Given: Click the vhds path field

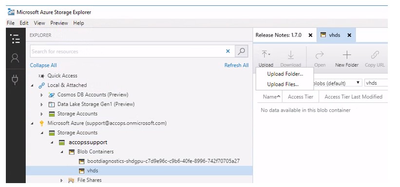Looking at the screenshot, I should point(376,83).
